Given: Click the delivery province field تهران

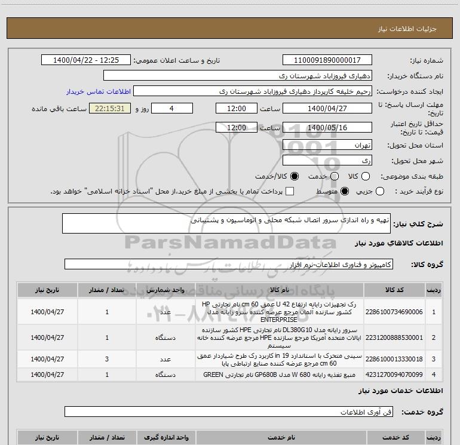Looking at the screenshot, I should [x=327, y=145].
